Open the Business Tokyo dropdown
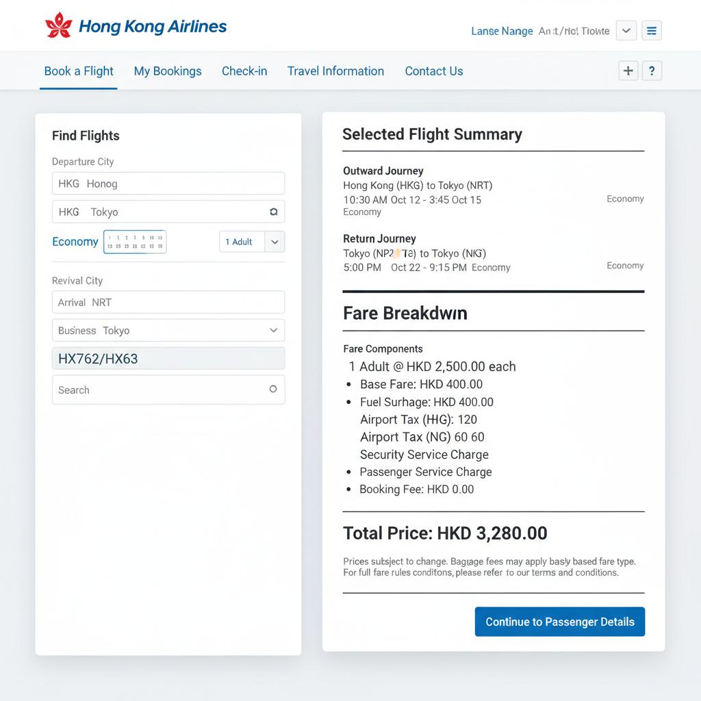Image resolution: width=701 pixels, height=701 pixels. [x=272, y=330]
